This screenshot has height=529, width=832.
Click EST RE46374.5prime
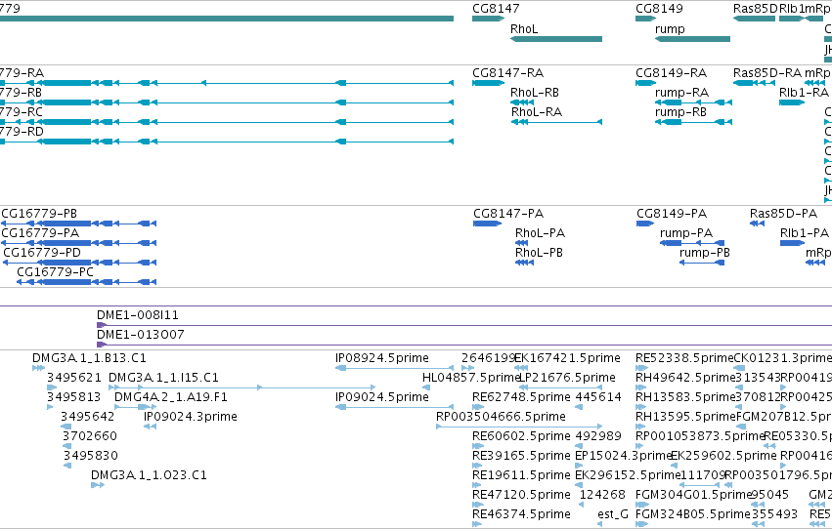pyautogui.click(x=522, y=514)
